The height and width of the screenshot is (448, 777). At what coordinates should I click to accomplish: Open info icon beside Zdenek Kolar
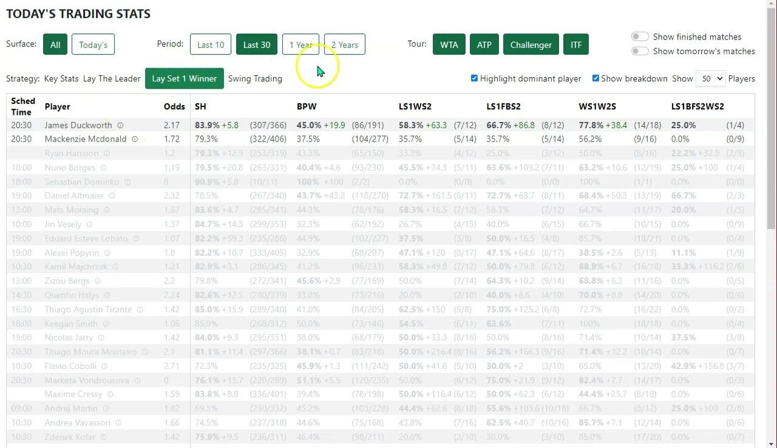103,437
